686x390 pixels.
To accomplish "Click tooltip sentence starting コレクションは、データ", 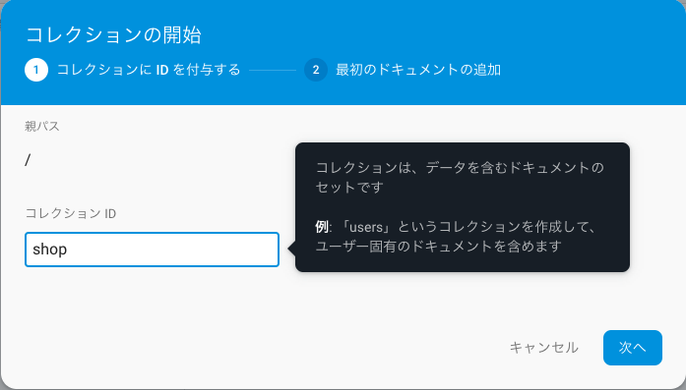I will pyautogui.click(x=460, y=168).
